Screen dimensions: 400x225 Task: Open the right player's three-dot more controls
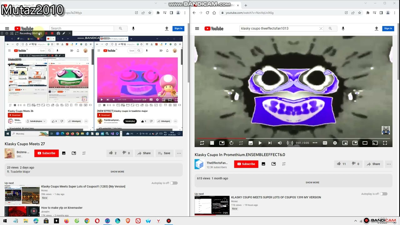click(x=315, y=143)
